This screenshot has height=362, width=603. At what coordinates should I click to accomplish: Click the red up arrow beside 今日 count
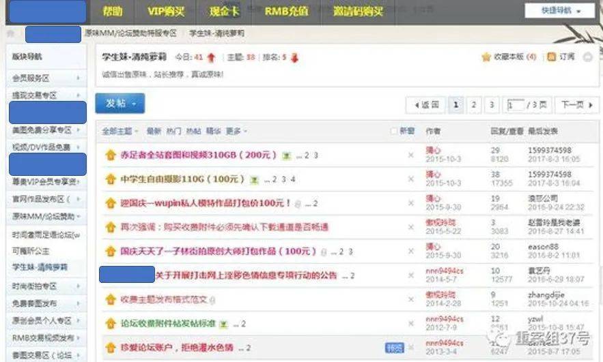[211, 57]
